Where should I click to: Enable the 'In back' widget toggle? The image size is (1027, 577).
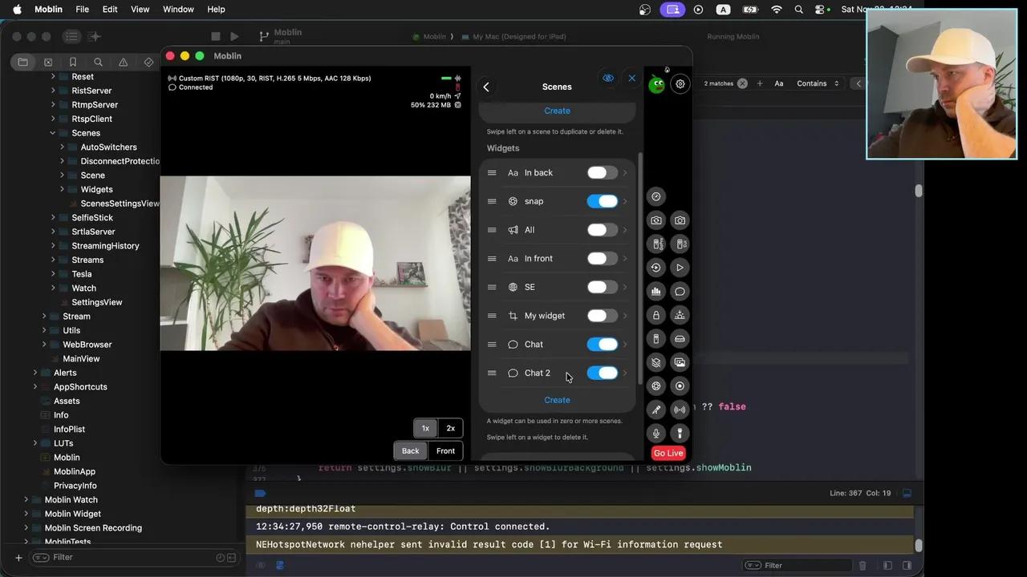pos(602,173)
